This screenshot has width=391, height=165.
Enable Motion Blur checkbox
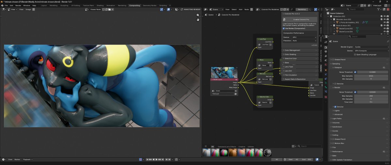pos(333,143)
